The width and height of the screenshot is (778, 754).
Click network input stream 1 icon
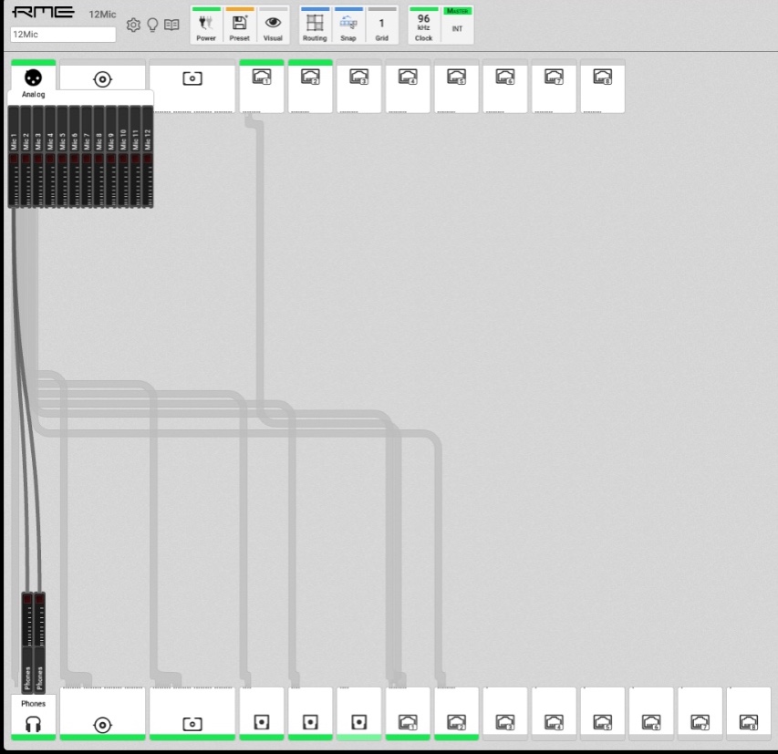pyautogui.click(x=261, y=77)
